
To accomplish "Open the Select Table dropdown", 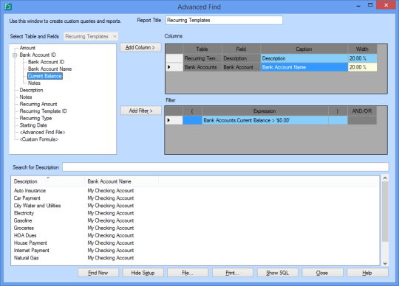I will pyautogui.click(x=91, y=36).
